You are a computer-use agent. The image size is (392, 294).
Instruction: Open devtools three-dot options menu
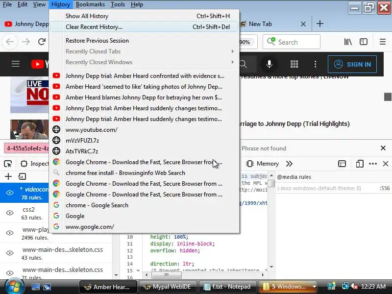(x=373, y=164)
